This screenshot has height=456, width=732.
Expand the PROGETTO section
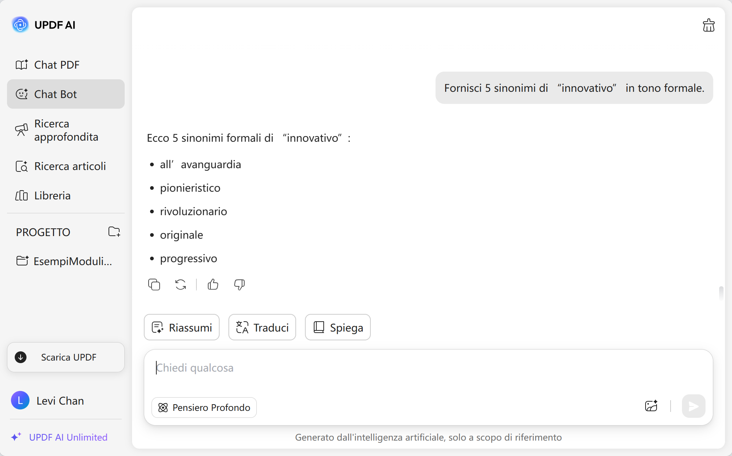(x=43, y=232)
